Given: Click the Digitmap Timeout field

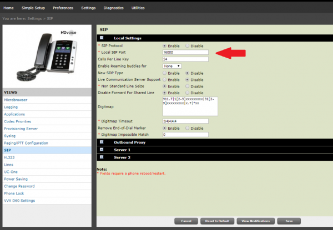Looking at the screenshot, I should [185, 121].
